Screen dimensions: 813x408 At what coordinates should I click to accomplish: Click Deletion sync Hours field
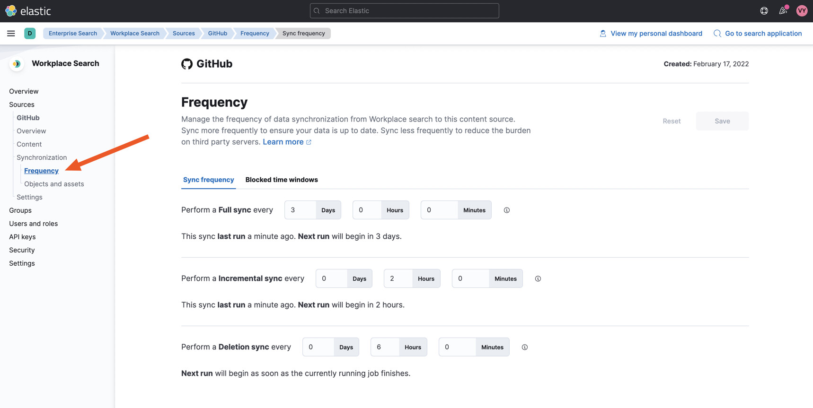(x=385, y=347)
